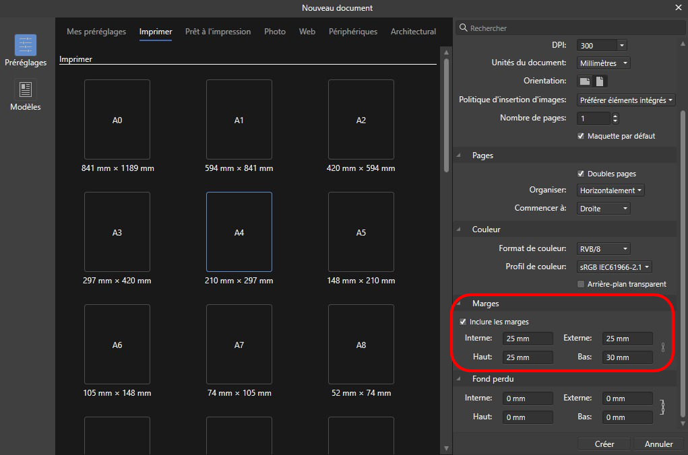Open Profil de couleur dropdown

coord(614,267)
